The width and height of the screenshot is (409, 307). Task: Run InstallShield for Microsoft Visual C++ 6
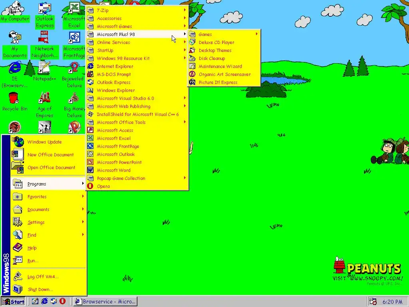tap(137, 114)
